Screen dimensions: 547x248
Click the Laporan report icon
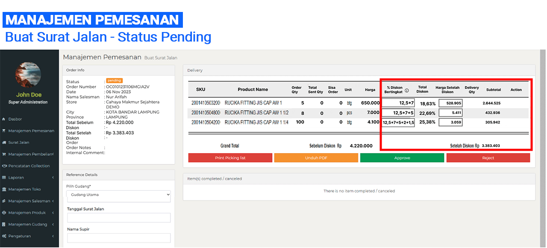[x=4, y=178]
